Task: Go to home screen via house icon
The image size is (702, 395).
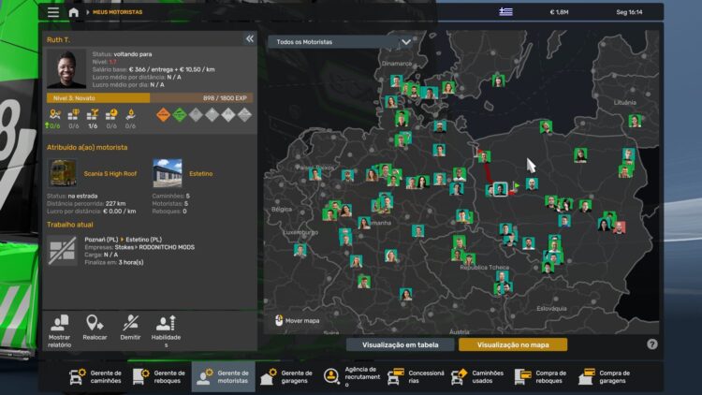Action: [73, 12]
